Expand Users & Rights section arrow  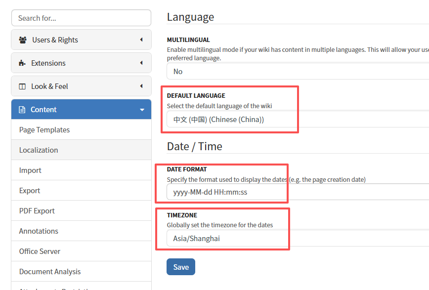click(141, 40)
